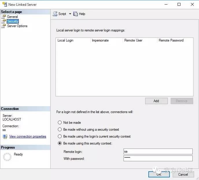Click the Help icon in toolbar

75,14
